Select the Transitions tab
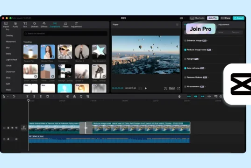Viewport: 251px width, 168px height. point(55,25)
